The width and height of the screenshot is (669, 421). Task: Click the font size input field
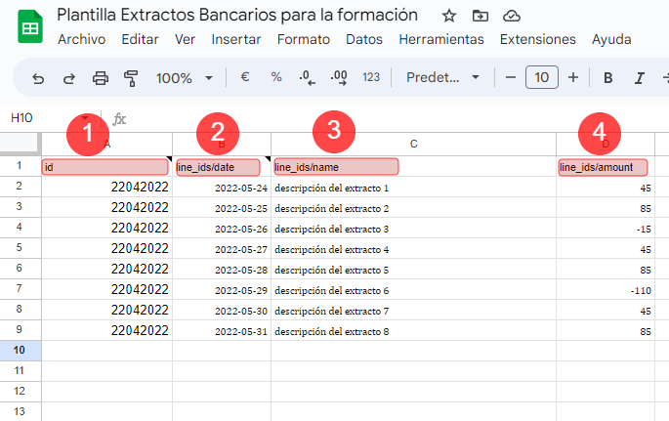[x=542, y=78]
